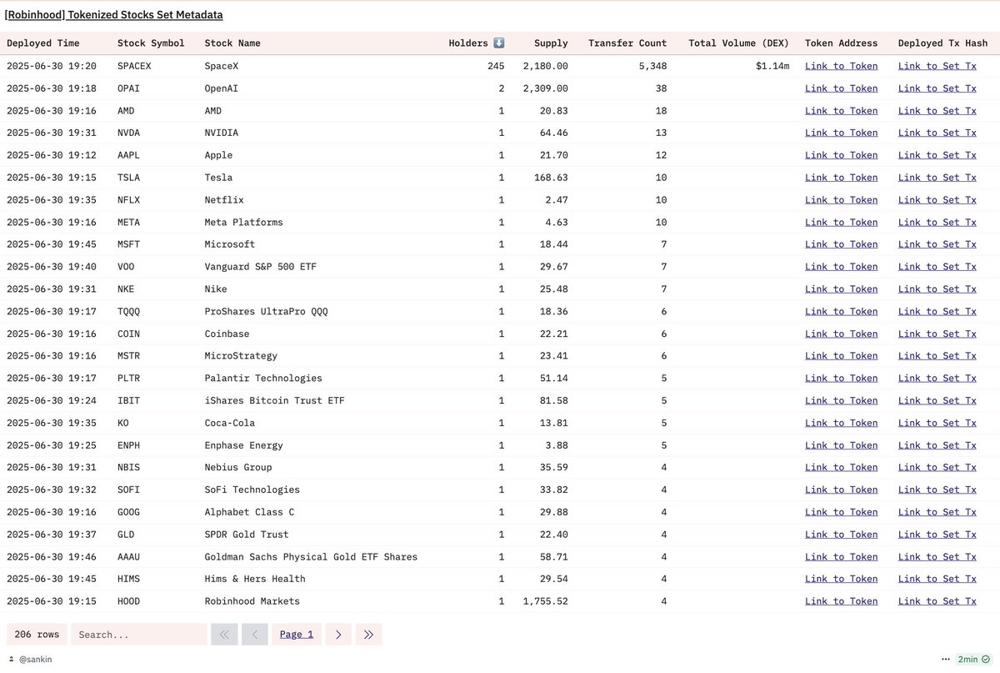Viewport: 1000px width, 673px height.
Task: Click the 1,755.52 supply value
Action: (x=546, y=601)
